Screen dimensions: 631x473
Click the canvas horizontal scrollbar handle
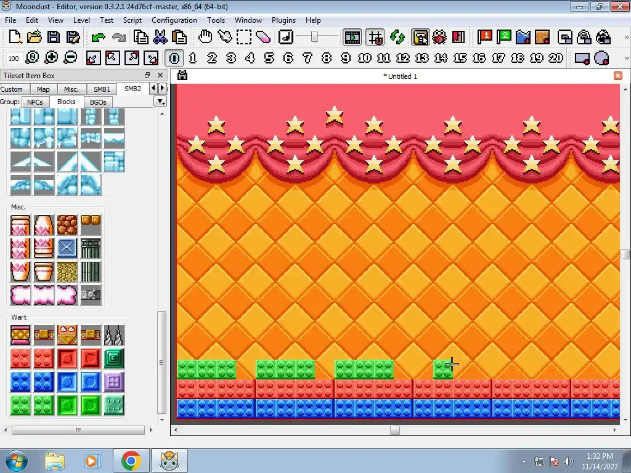point(395,430)
